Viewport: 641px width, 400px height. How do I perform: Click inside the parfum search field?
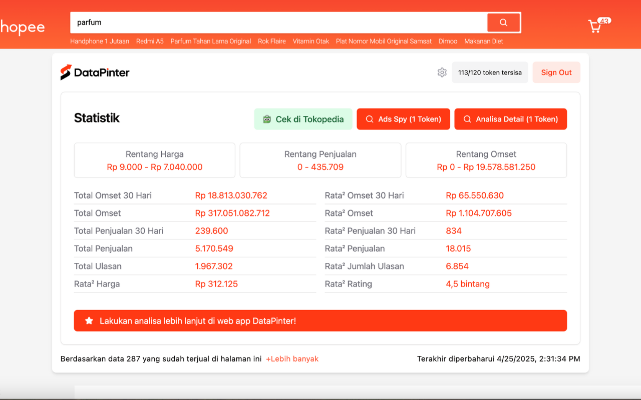[279, 22]
